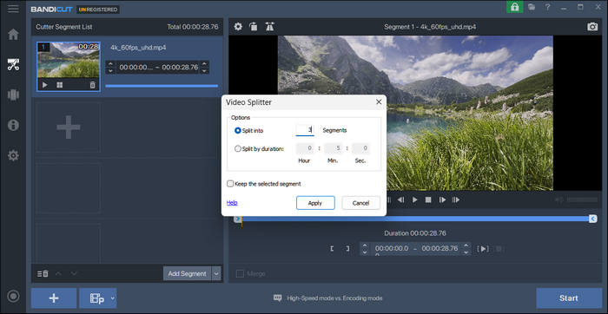Click the BANDICUT logo
608x314 pixels.
pos(51,10)
